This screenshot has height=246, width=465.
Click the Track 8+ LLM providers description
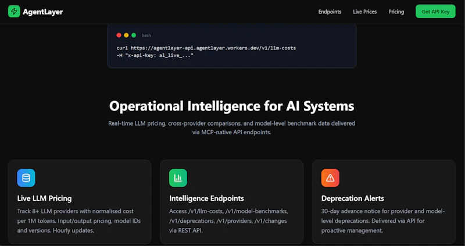[x=79, y=221]
